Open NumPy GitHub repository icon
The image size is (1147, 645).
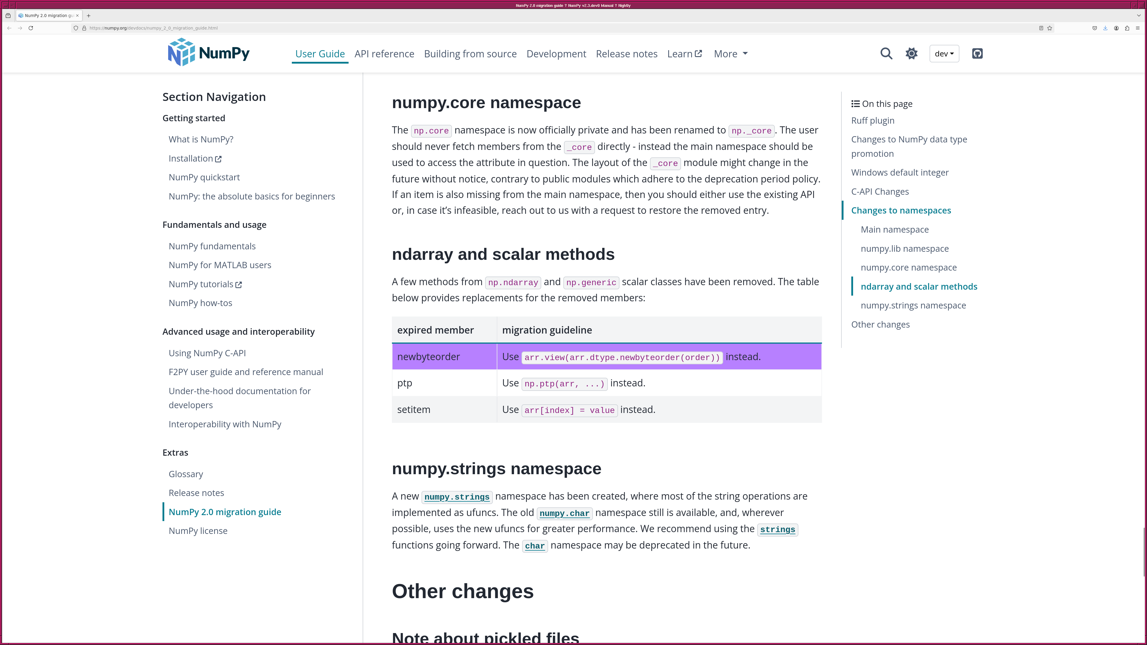977,53
